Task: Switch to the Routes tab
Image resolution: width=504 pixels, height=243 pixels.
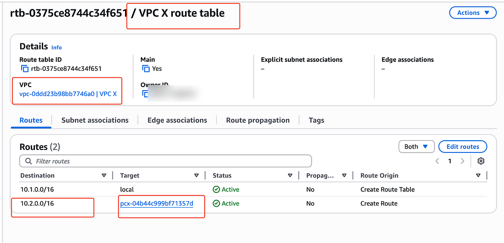Action: point(31,120)
